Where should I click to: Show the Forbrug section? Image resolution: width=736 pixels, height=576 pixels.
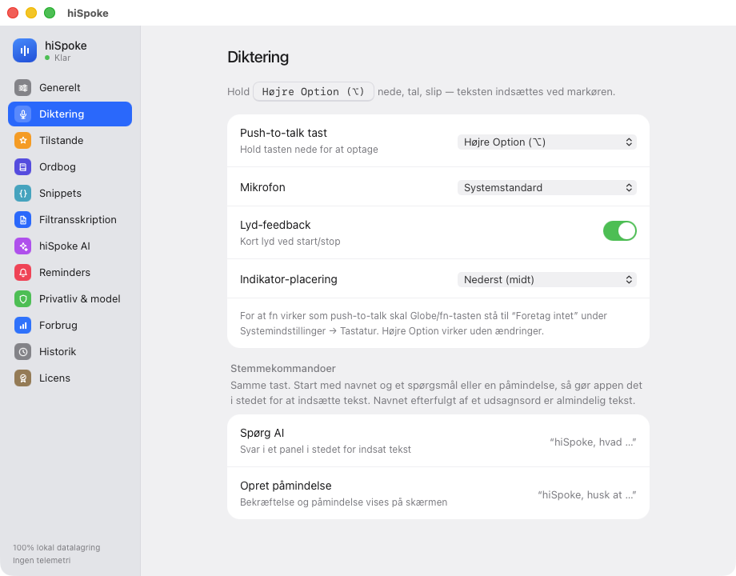70,326
